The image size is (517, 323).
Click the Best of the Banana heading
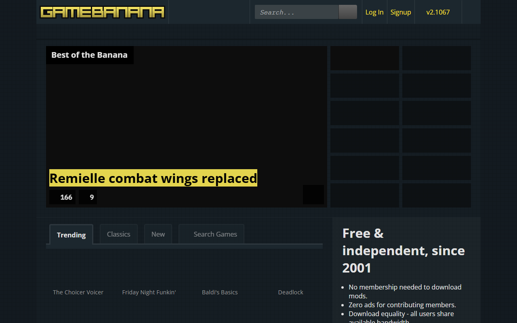[90, 55]
